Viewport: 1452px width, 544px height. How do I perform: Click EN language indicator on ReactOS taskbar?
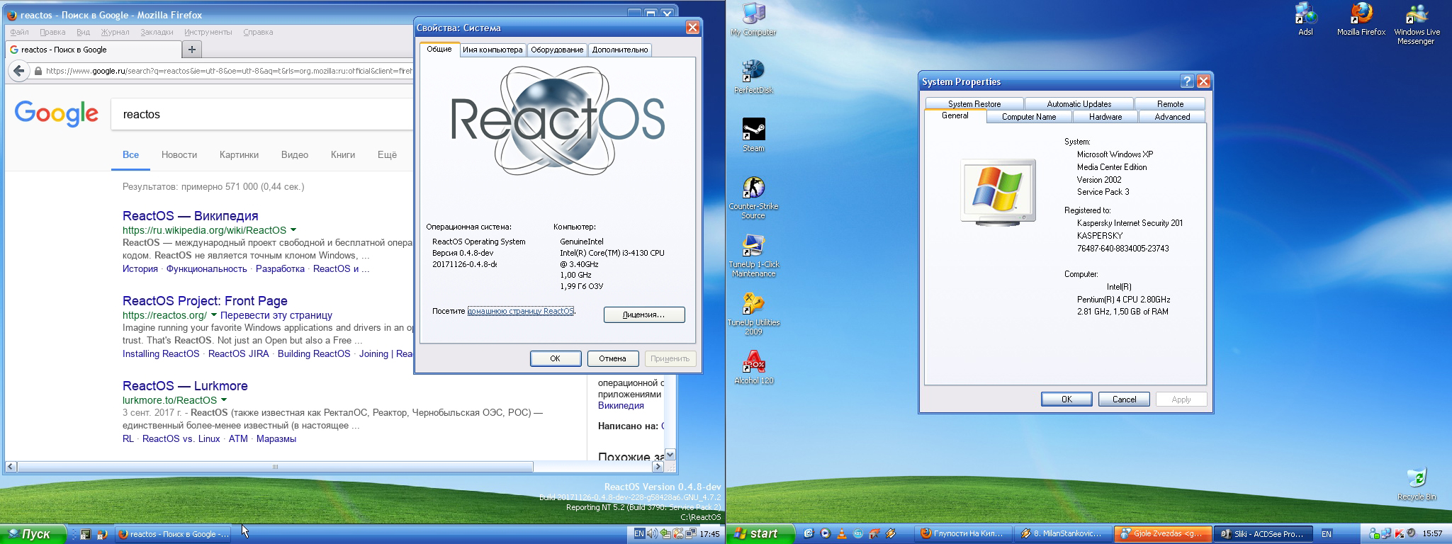(638, 534)
